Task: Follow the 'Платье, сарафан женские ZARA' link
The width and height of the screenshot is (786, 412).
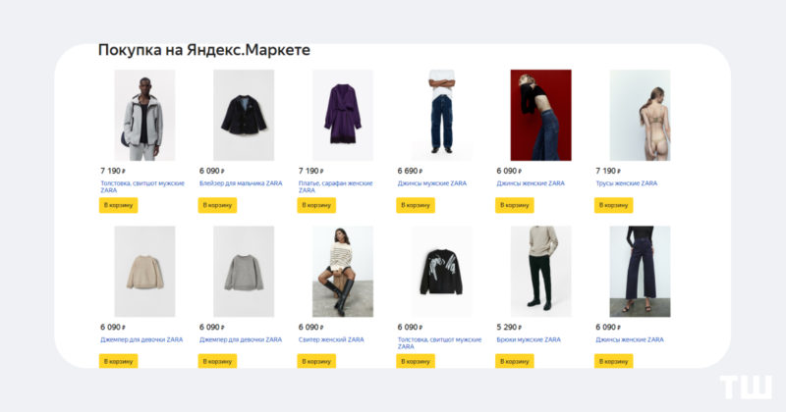Action: 335,186
